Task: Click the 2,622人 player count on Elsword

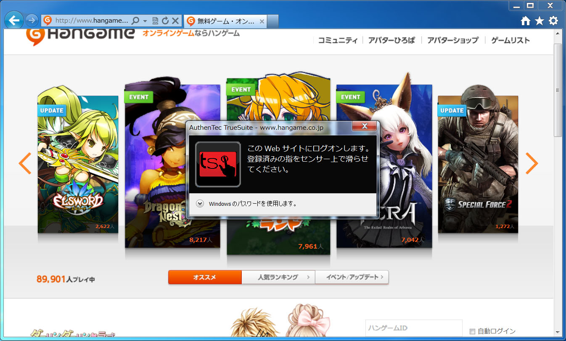Action: pos(105,226)
